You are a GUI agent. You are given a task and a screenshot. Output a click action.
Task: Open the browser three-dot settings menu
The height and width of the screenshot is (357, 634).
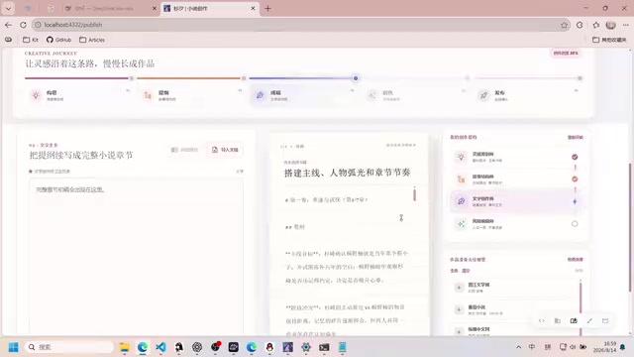tap(625, 25)
